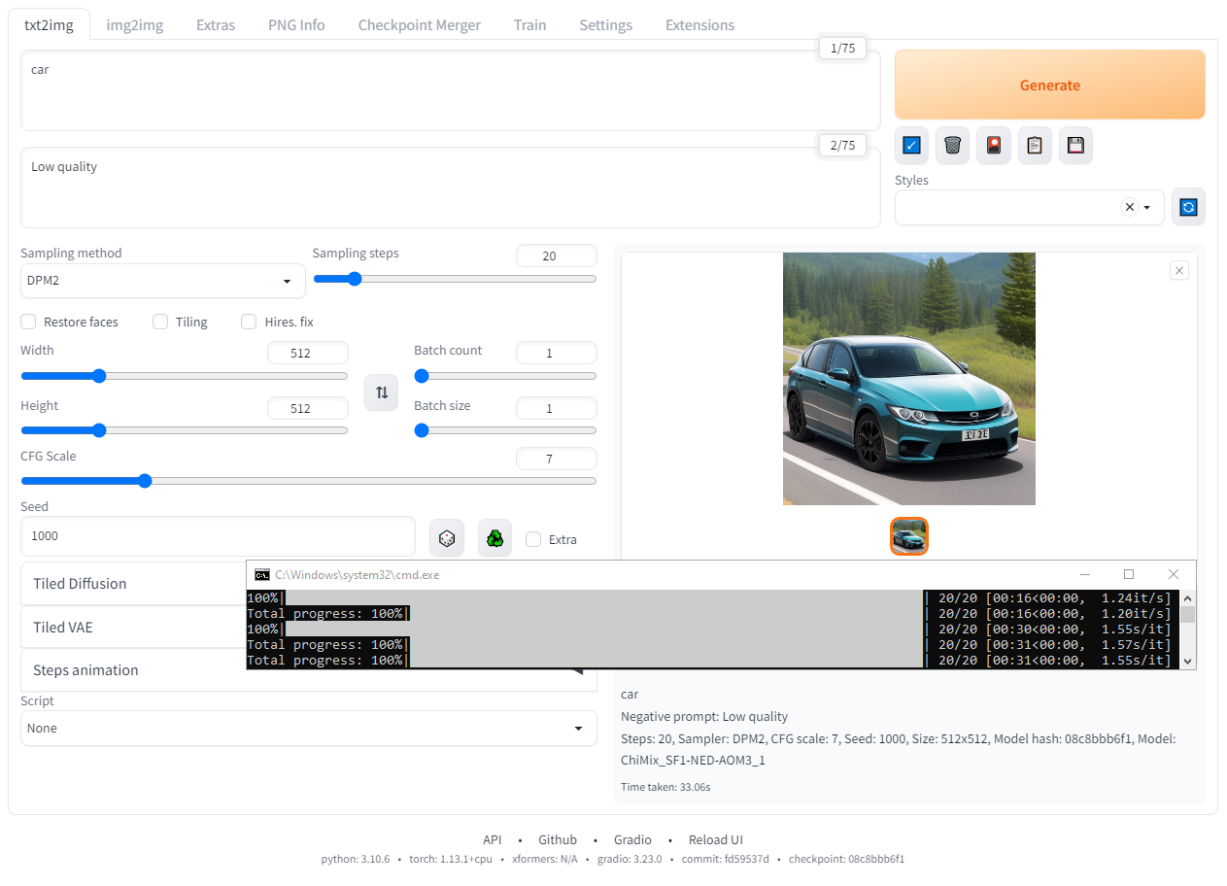Open the Script dropdown
Viewport: 1227px width, 886px height.
[308, 729]
